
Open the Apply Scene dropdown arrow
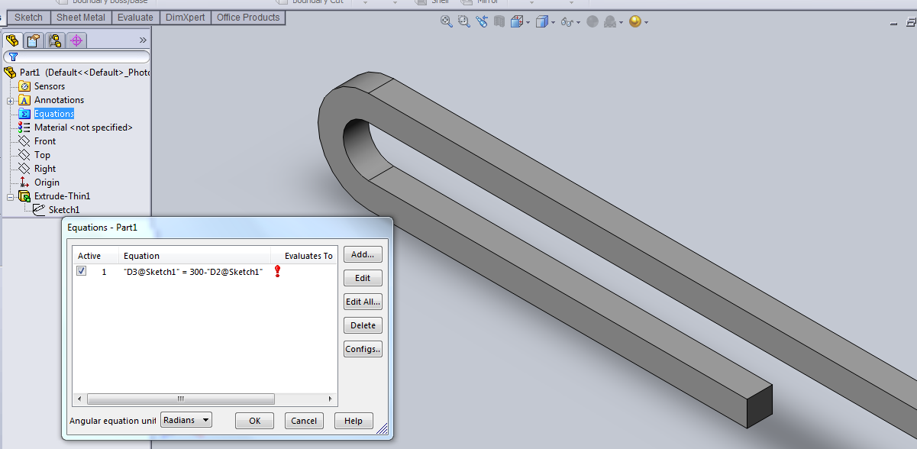(621, 23)
